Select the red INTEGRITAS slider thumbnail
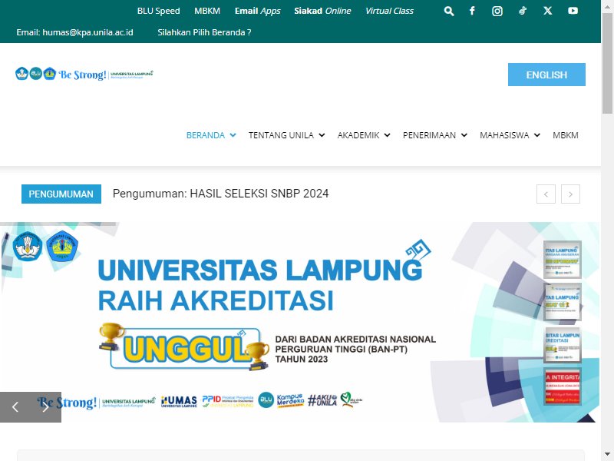The image size is (614, 461). click(563, 386)
